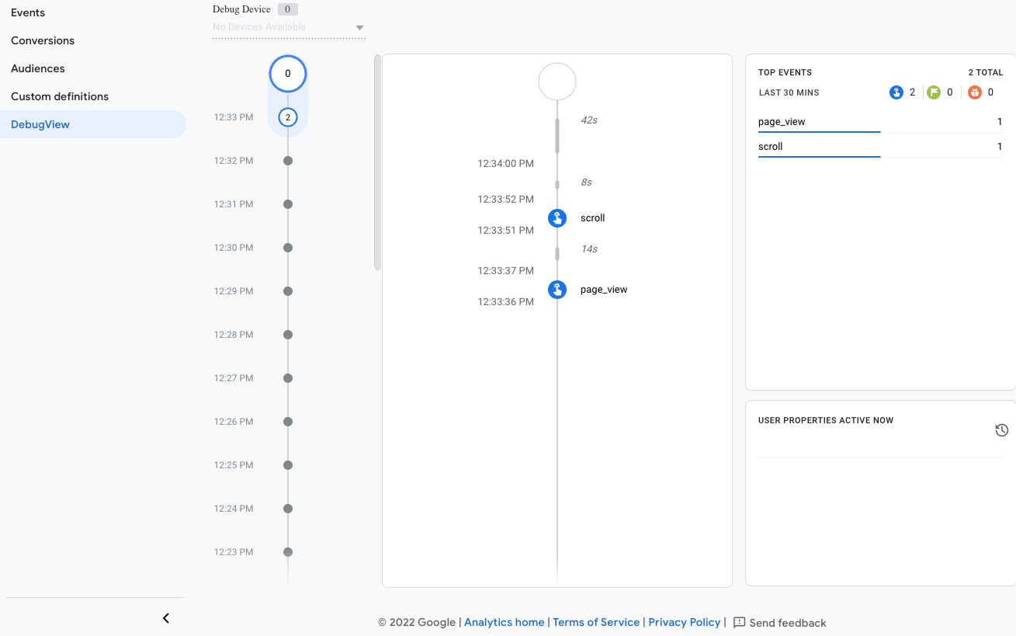Select the 12:32 PM minute marker

tap(288, 161)
